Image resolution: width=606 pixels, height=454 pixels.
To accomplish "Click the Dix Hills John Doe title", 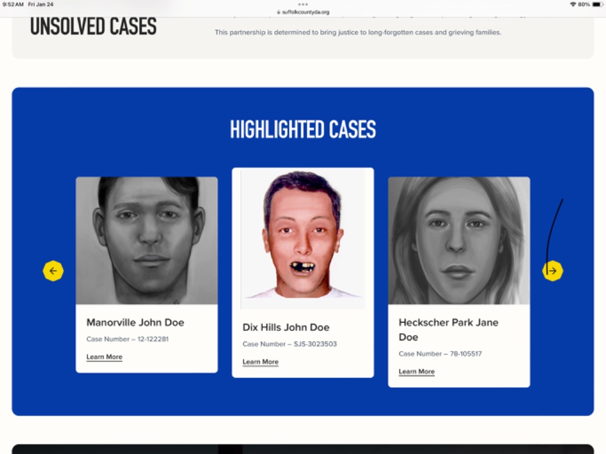I will [x=286, y=327].
